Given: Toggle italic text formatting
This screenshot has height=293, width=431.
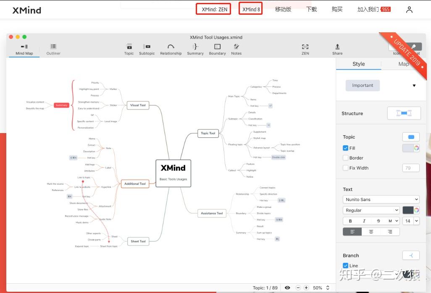Looking at the screenshot, I should click(x=364, y=221).
